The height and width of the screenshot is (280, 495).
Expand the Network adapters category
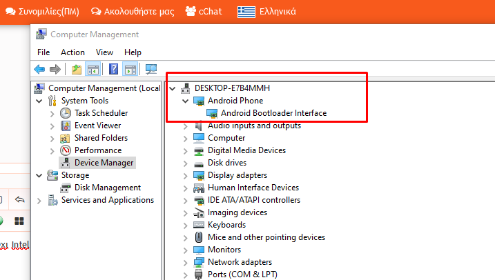click(185, 262)
